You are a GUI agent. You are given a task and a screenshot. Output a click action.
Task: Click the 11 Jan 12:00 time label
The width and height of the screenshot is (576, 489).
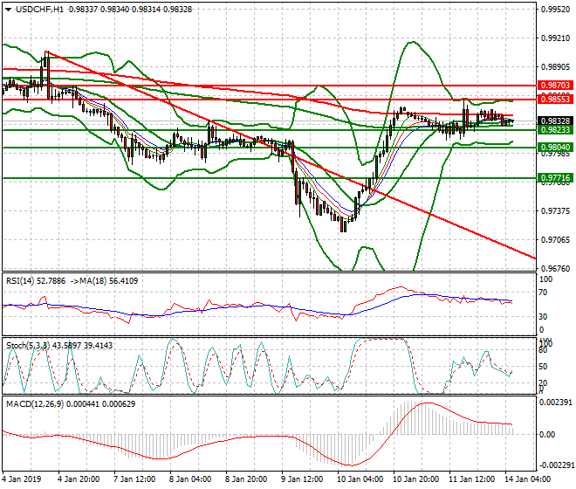click(x=471, y=479)
